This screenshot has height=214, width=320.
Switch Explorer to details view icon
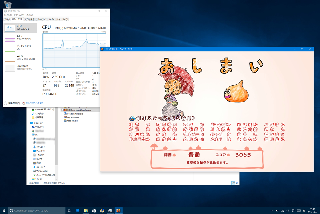point(233,183)
